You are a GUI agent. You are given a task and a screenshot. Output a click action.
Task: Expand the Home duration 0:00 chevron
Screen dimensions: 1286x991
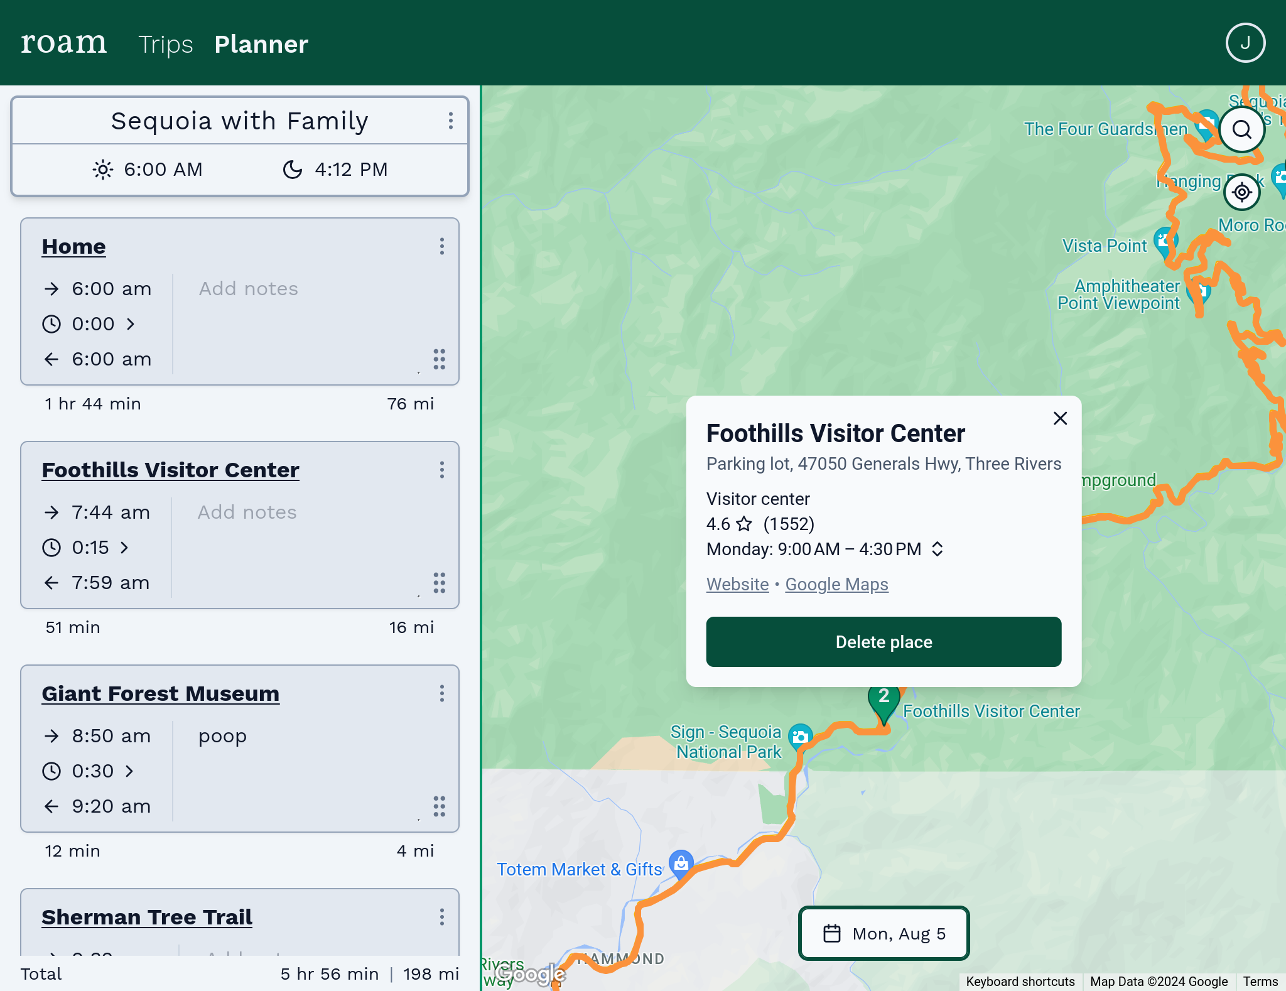coord(131,324)
